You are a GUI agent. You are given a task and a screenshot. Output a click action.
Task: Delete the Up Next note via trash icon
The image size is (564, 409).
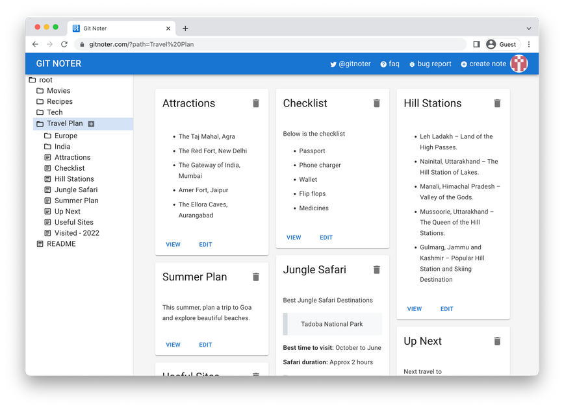(x=497, y=341)
